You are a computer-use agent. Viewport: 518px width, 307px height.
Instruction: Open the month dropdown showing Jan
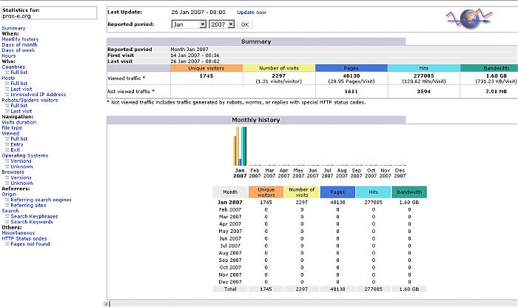[188, 24]
